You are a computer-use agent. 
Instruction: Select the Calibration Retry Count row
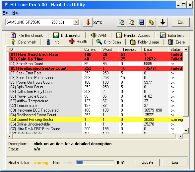pos(96,92)
